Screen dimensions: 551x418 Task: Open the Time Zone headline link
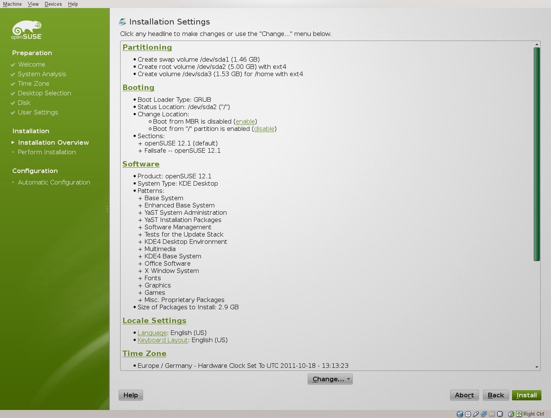coord(144,353)
